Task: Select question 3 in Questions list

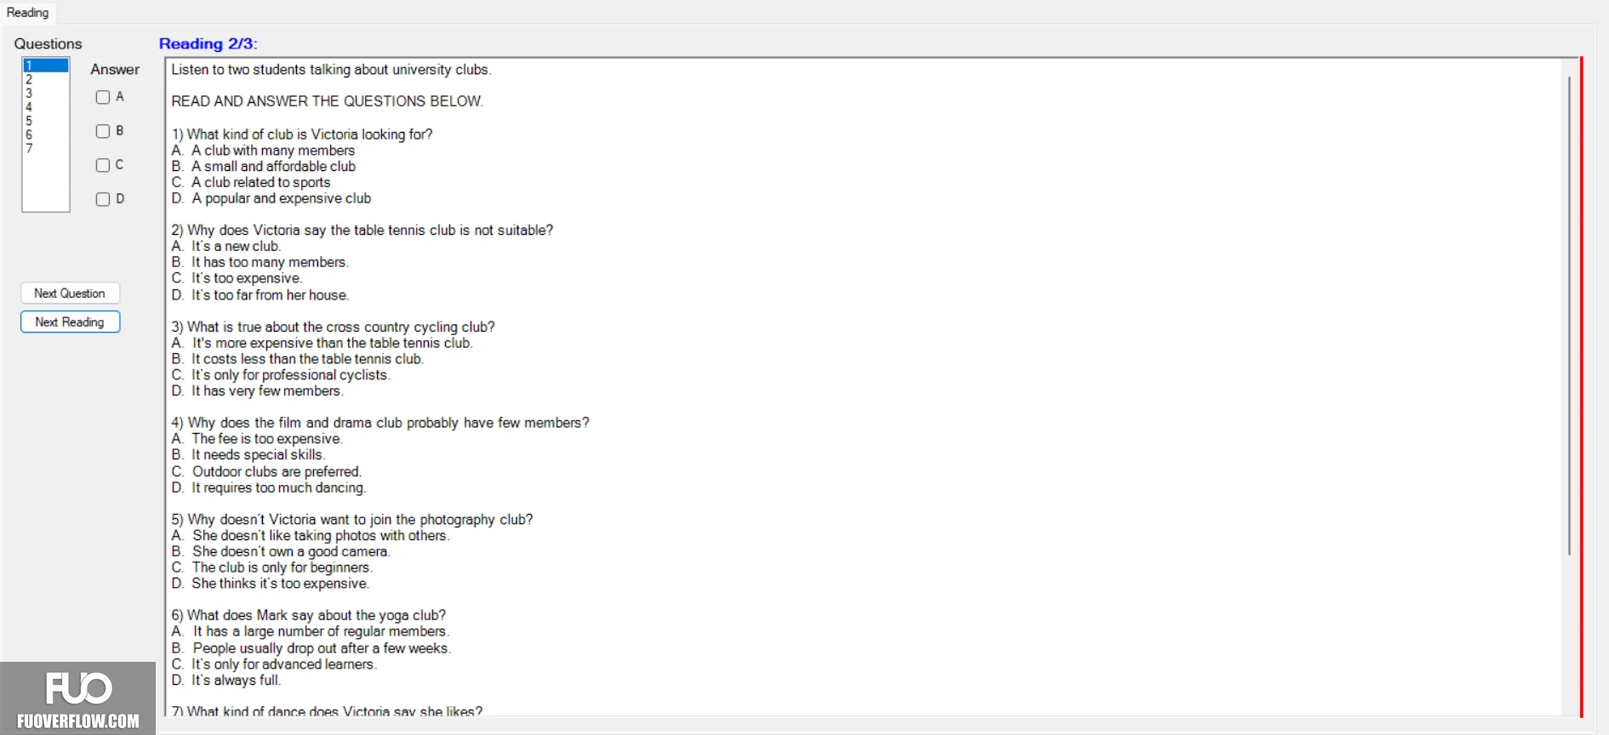Action: click(45, 94)
